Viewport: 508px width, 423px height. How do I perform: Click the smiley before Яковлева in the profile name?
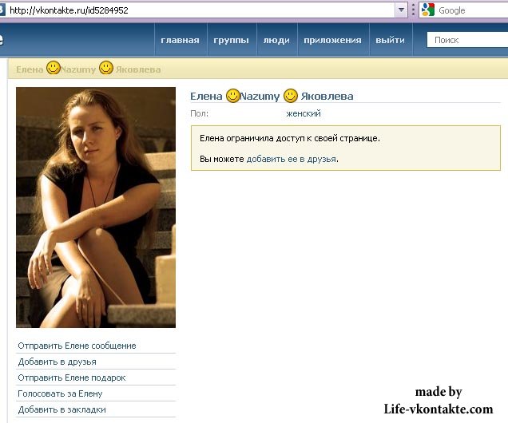(290, 96)
